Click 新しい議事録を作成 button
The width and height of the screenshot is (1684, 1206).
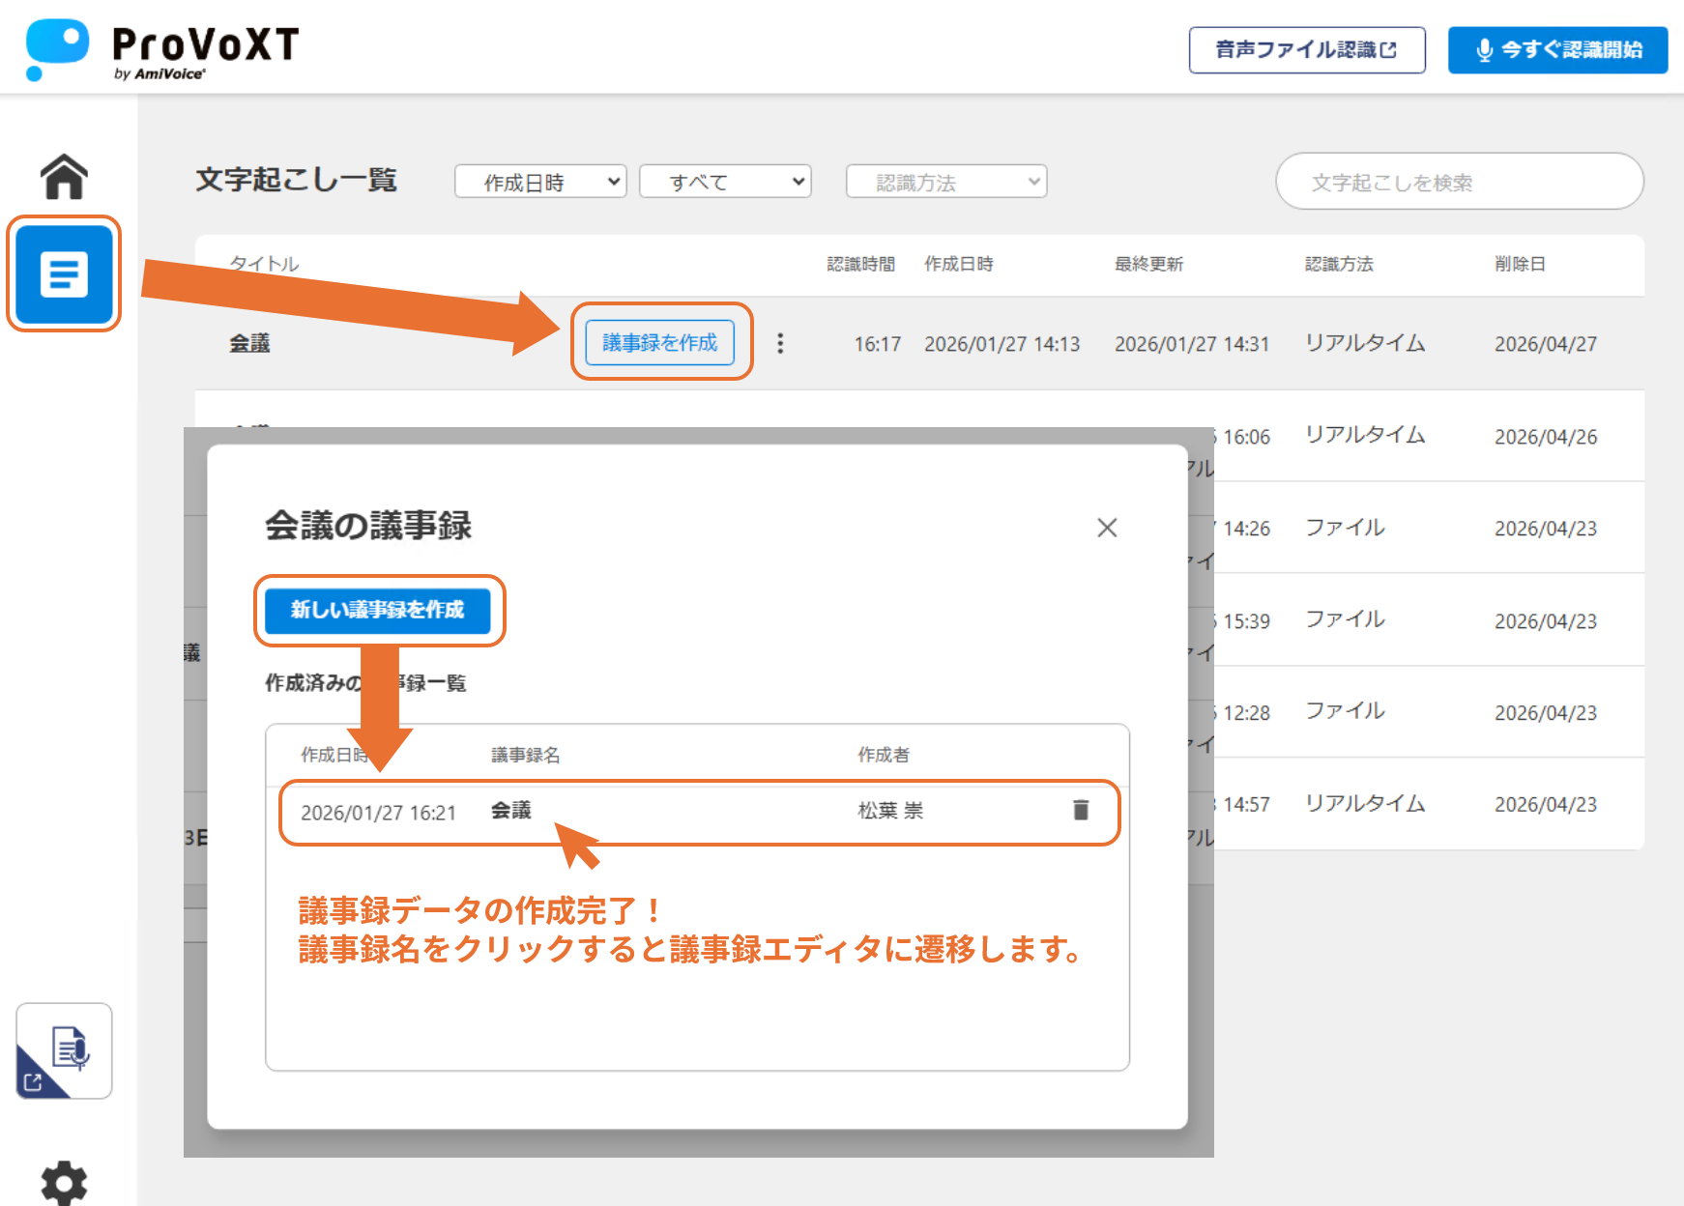[378, 610]
